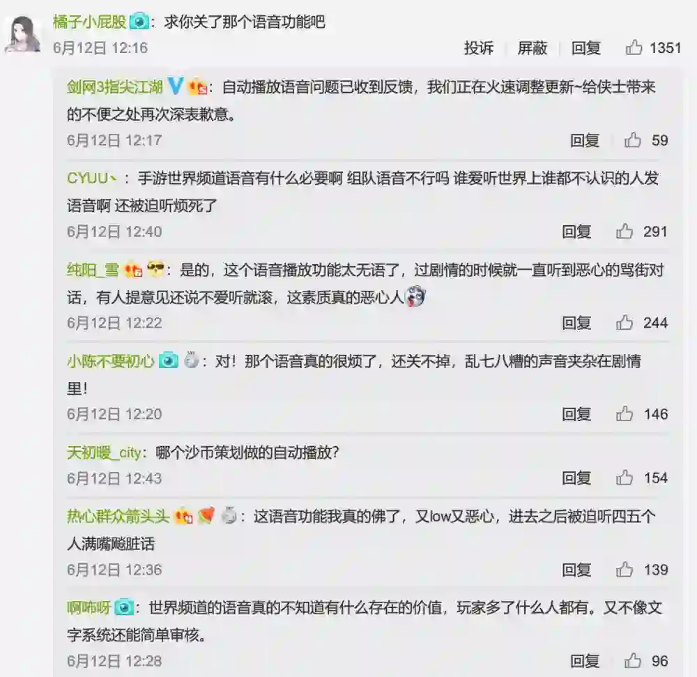Visit 纯阳_雪's profile link
The height and width of the screenshot is (677, 697).
93,270
